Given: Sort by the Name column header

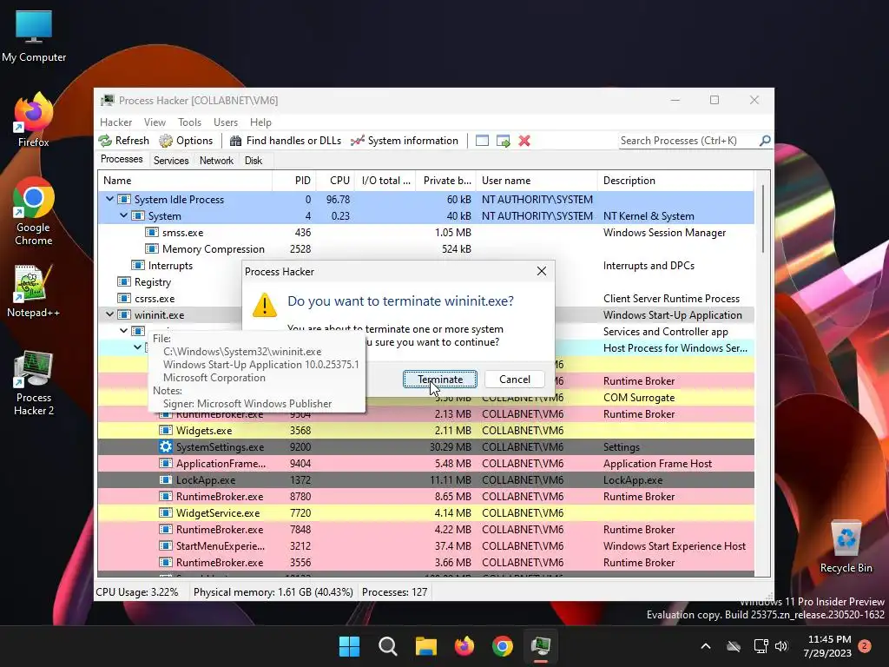Looking at the screenshot, I should pyautogui.click(x=185, y=181).
